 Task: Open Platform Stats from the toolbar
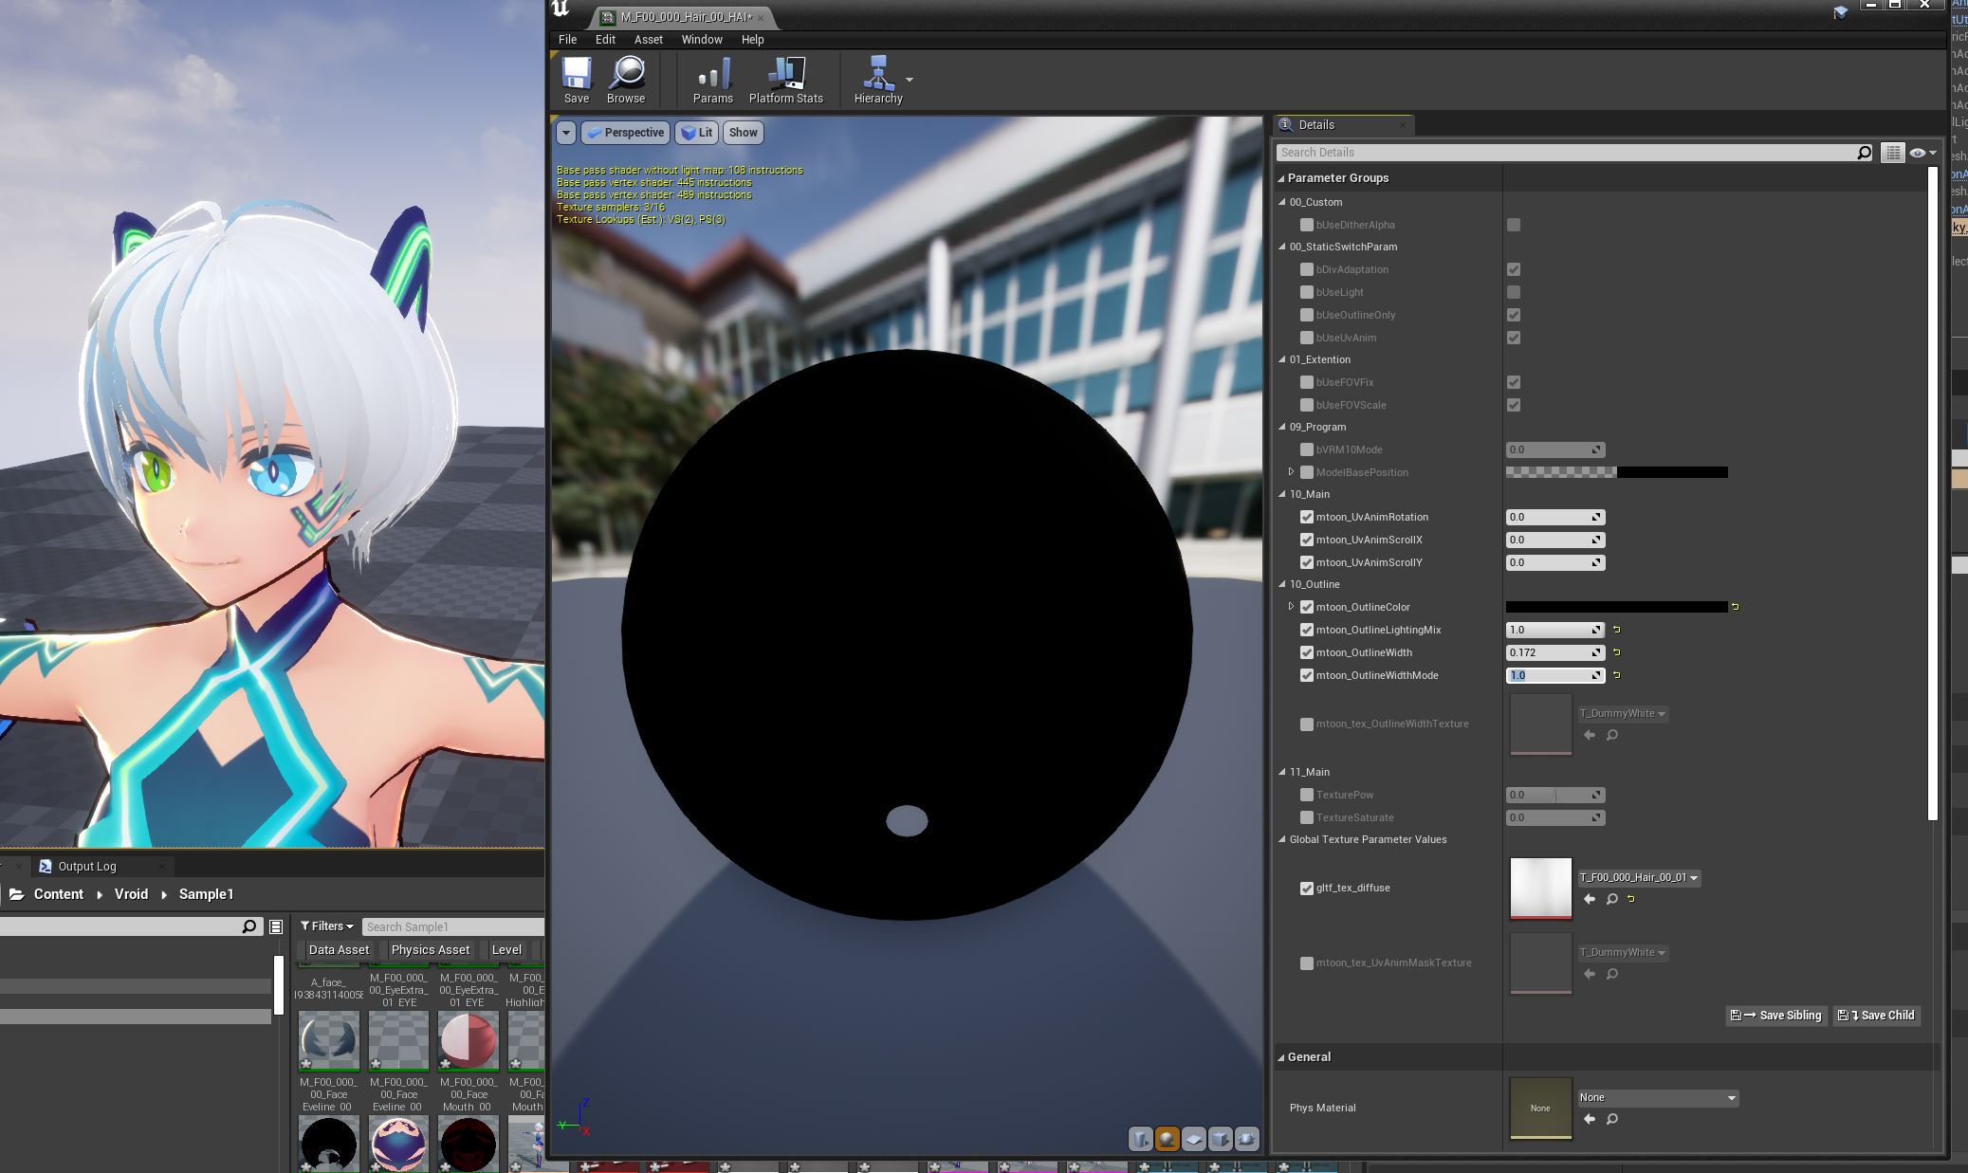tap(785, 80)
